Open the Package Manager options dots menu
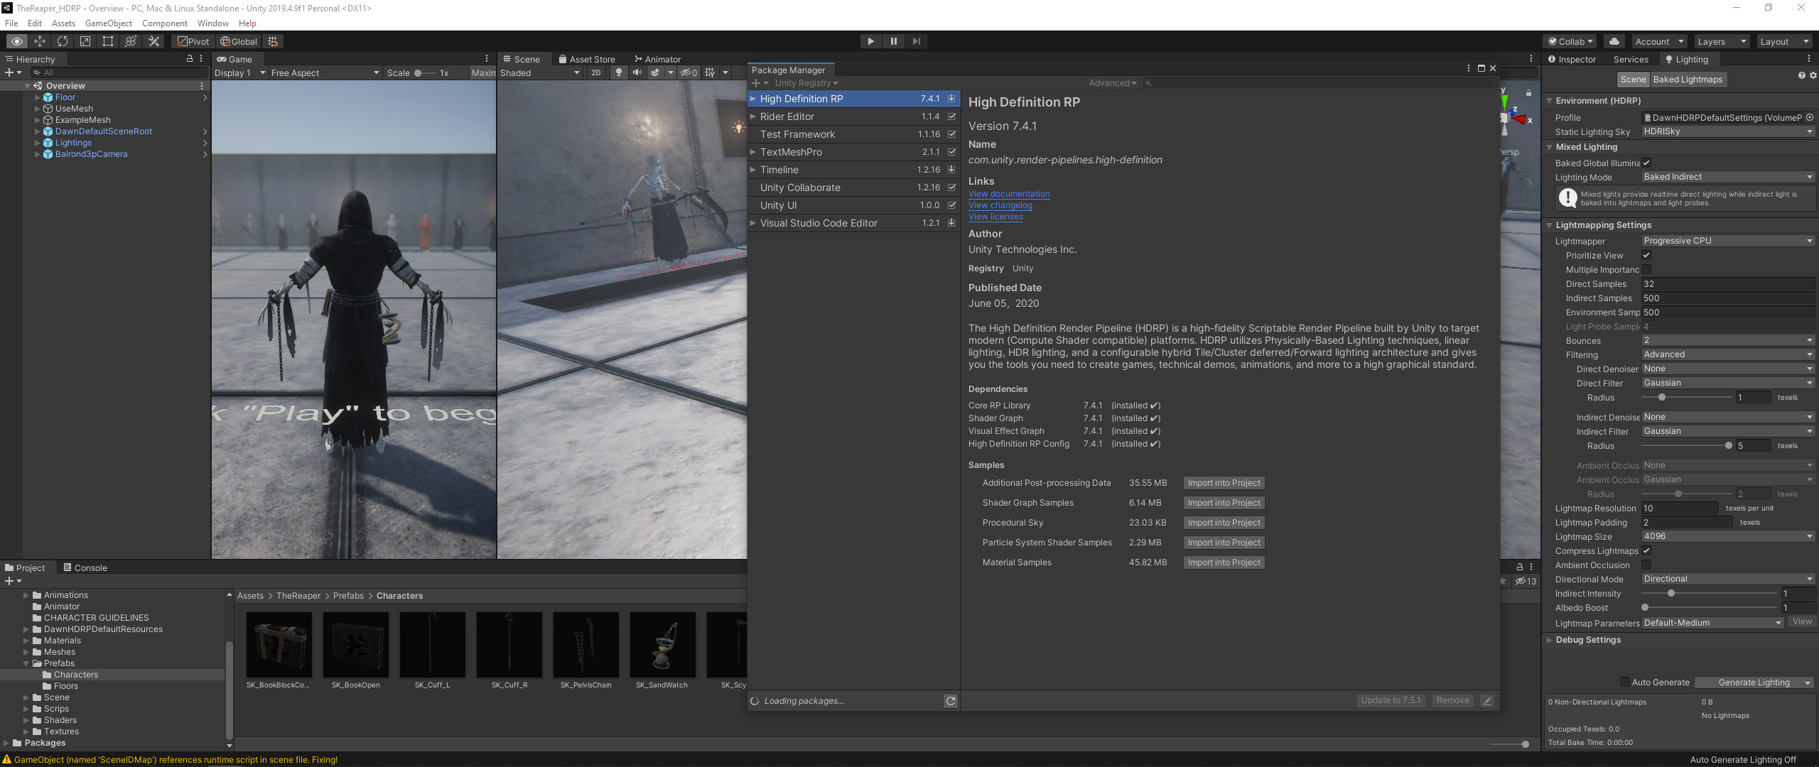Viewport: 1819px width, 767px height. [1468, 68]
